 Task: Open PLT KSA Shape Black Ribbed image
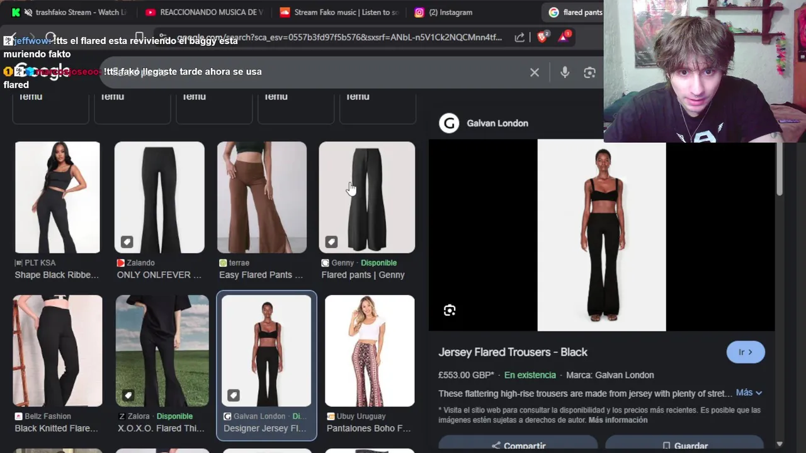click(x=57, y=198)
